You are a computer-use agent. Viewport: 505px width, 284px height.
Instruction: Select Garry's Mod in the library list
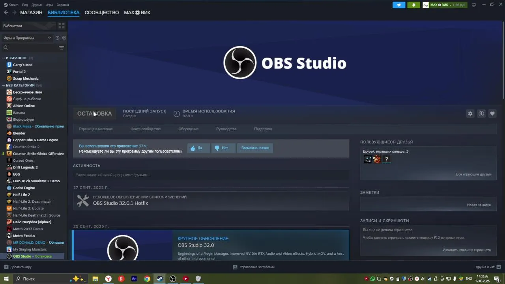(22, 65)
